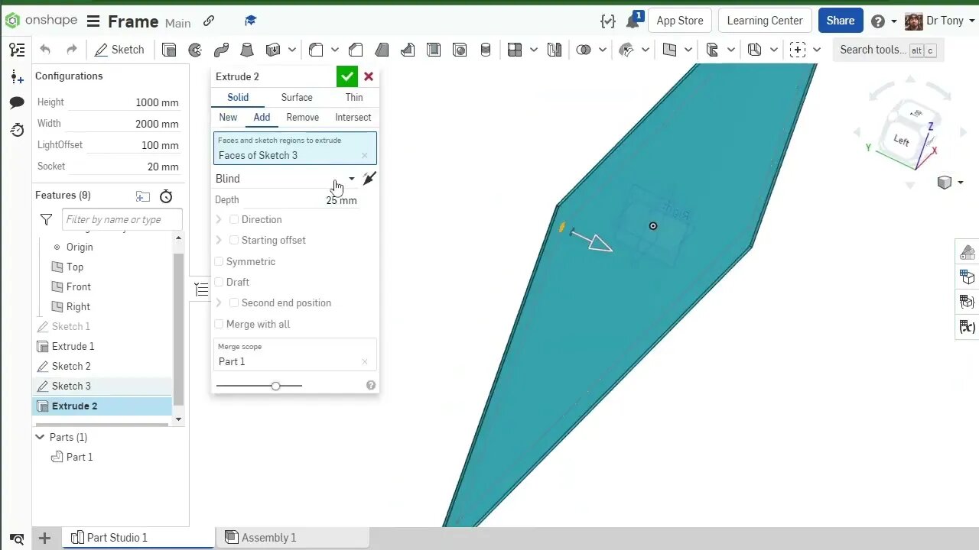Check the Draft option in Extrude dialog
Image resolution: width=979 pixels, height=550 pixels.
[x=220, y=282]
